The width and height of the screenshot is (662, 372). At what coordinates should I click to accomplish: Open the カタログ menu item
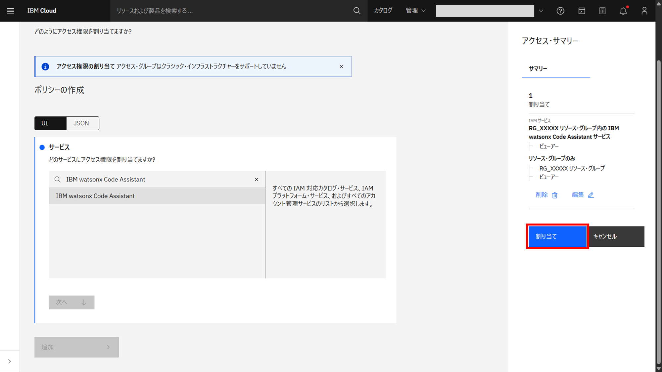(383, 11)
